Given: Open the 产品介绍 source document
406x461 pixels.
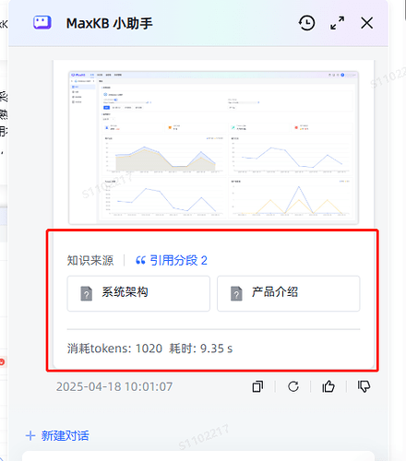Looking at the screenshot, I should click(x=289, y=293).
